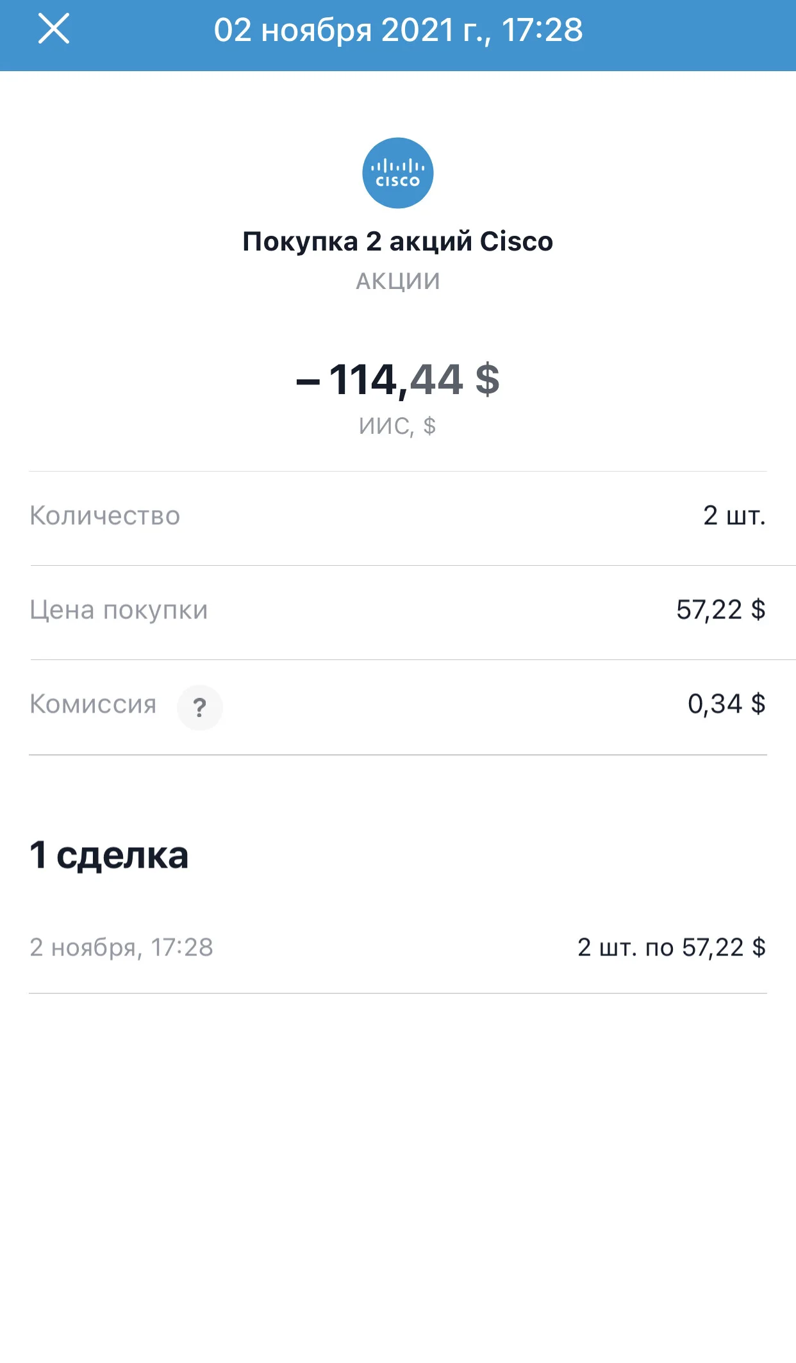
Task: Tap the 0,34 $ commission value
Action: 727,704
